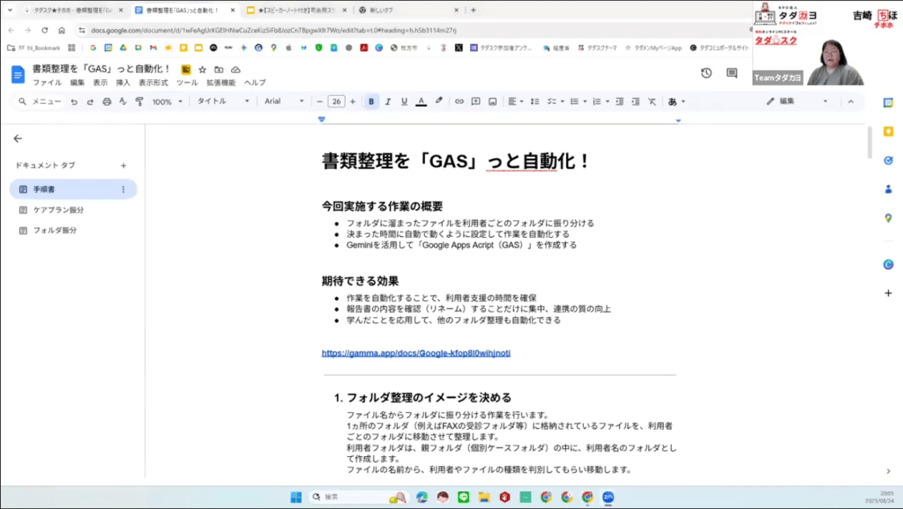Viewport: 903px width, 509px height.
Task: Open the zoom 100% dropdown
Action: pos(167,102)
